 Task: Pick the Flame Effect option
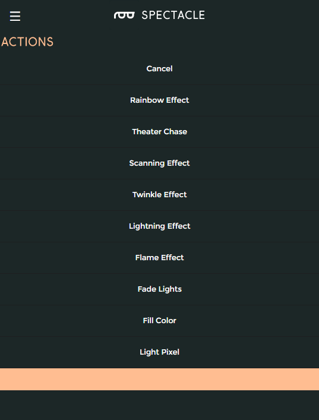(159, 258)
